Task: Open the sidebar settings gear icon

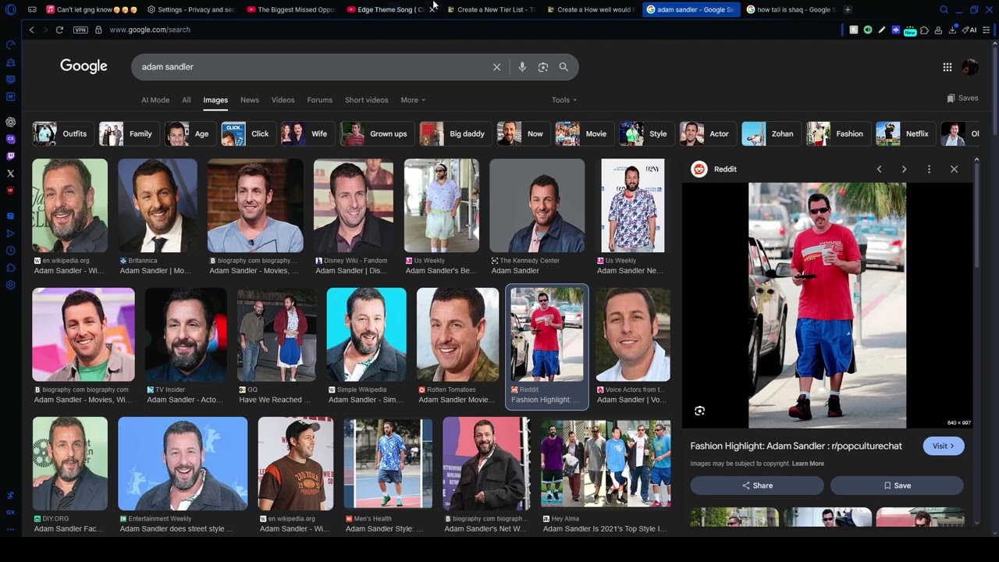Action: (x=10, y=285)
